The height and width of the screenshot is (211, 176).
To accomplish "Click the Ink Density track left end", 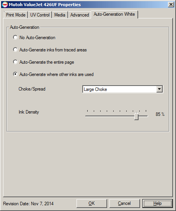I will pos(86,116).
